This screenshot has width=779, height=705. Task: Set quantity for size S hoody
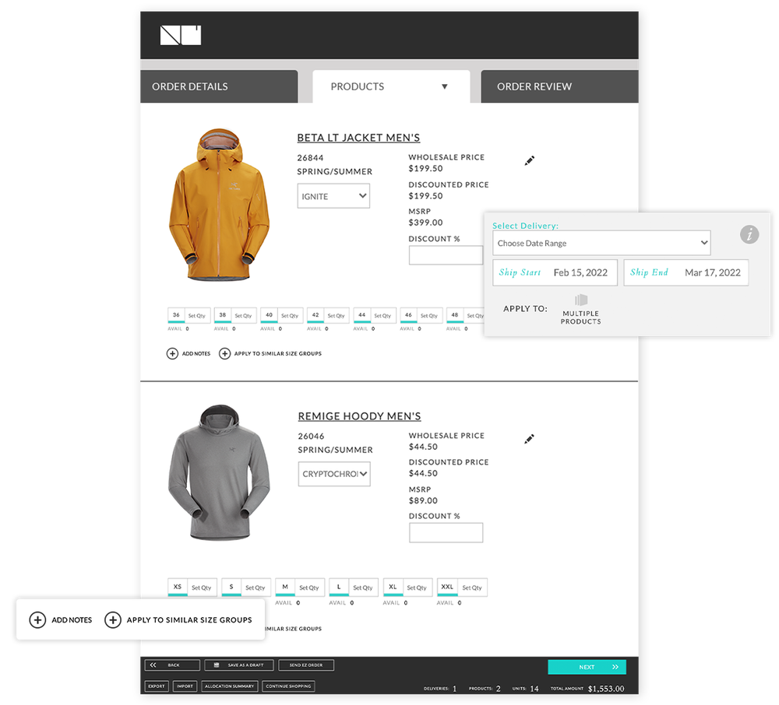256,587
